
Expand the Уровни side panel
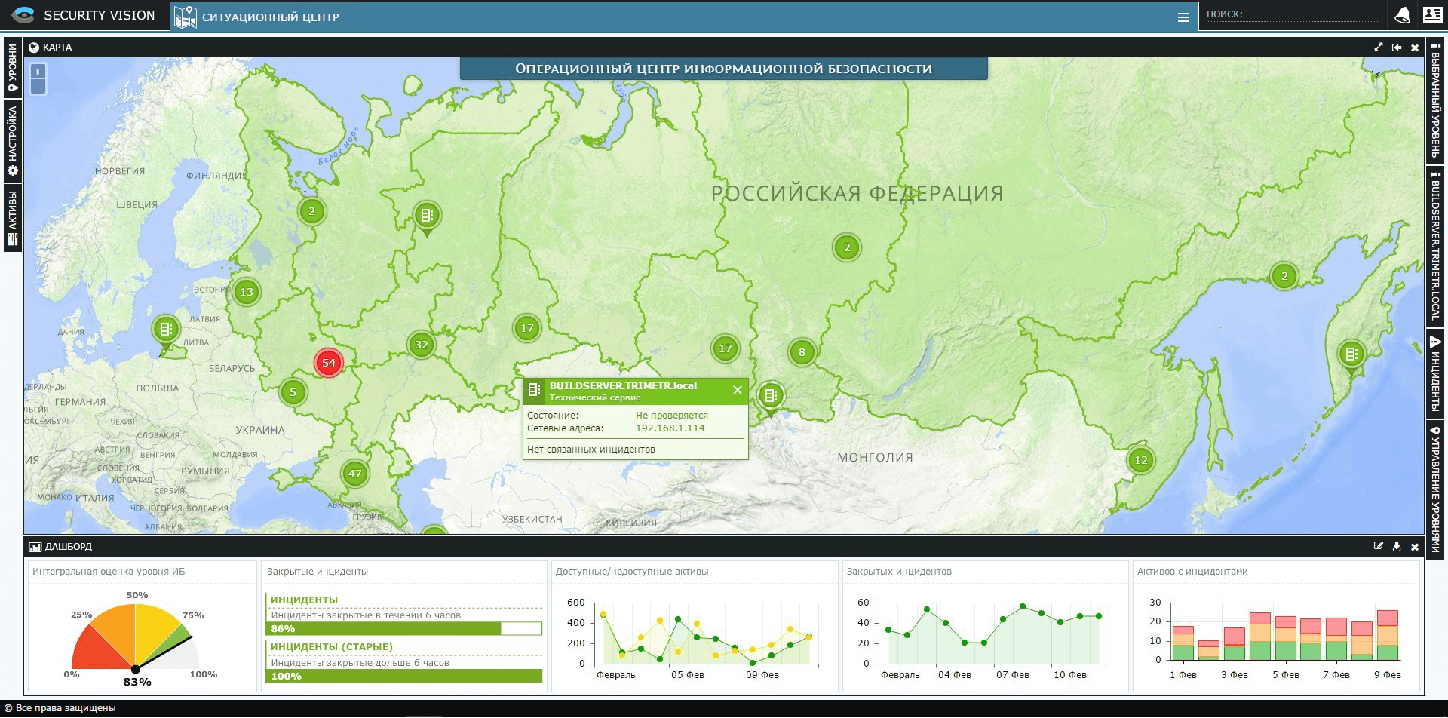(12, 68)
